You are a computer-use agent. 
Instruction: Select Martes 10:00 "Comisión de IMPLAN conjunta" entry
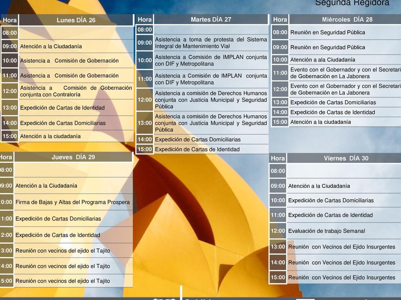click(211, 61)
